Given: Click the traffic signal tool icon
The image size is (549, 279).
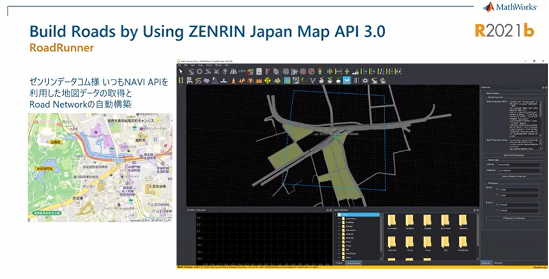Looking at the screenshot, I should pos(320,72).
